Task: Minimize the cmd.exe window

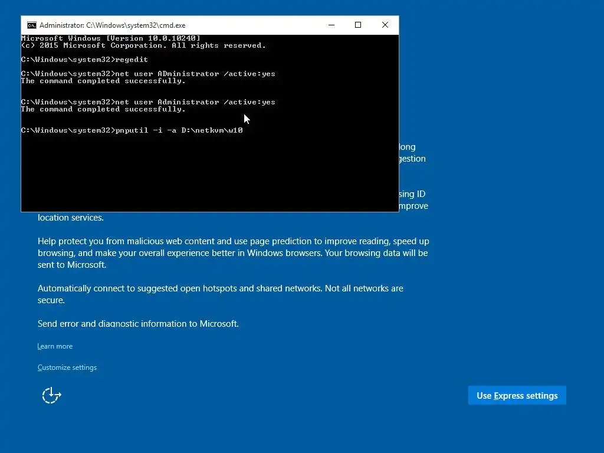Action: click(x=331, y=25)
